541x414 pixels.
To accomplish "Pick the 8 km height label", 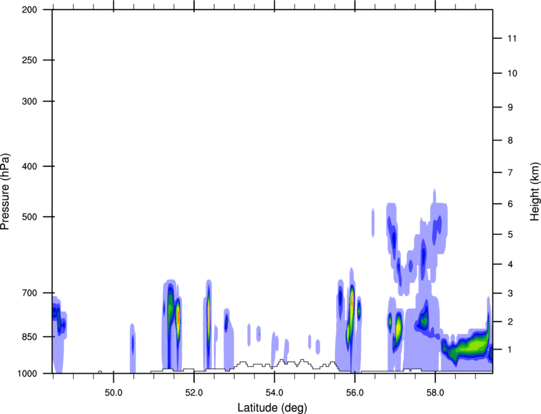I will pyautogui.click(x=510, y=141).
